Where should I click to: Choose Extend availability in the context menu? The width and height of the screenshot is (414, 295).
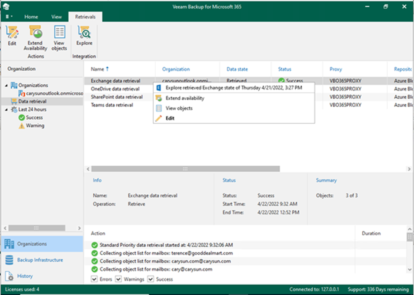pyautogui.click(x=185, y=98)
